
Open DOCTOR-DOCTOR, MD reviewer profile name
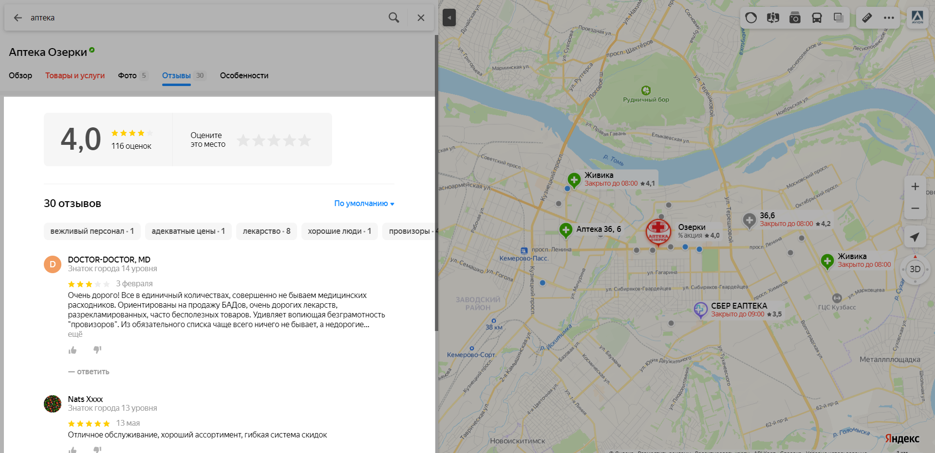point(109,260)
